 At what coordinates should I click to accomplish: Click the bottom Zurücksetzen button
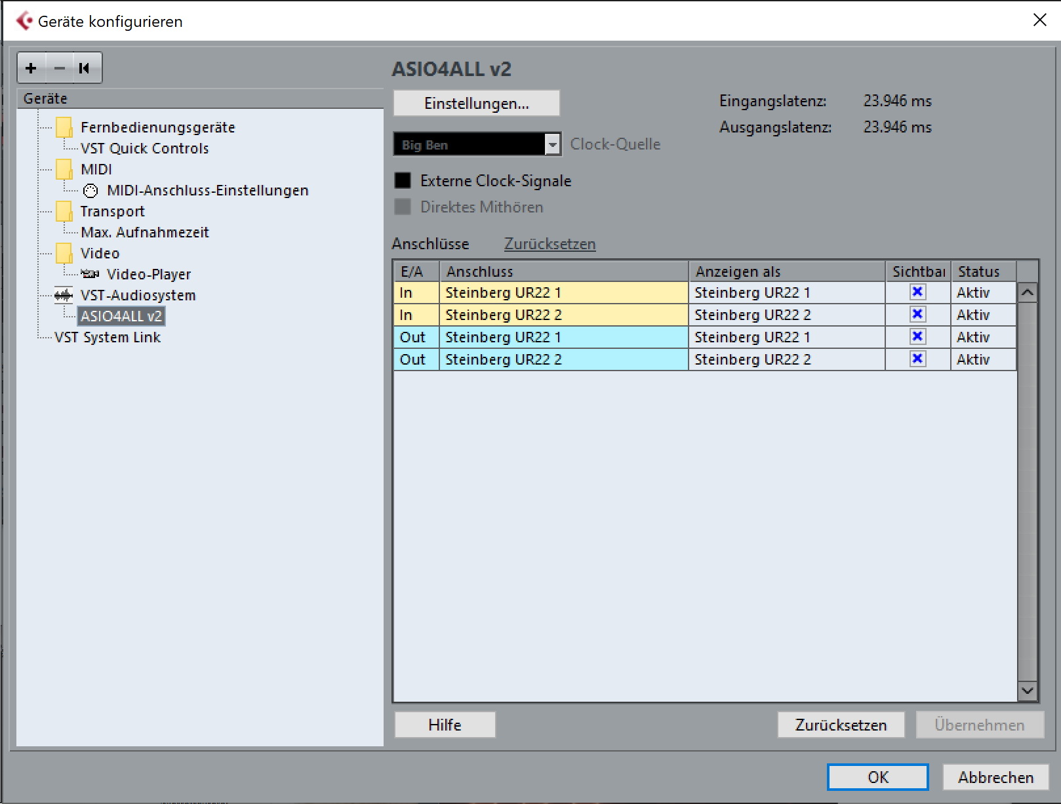[x=841, y=725]
